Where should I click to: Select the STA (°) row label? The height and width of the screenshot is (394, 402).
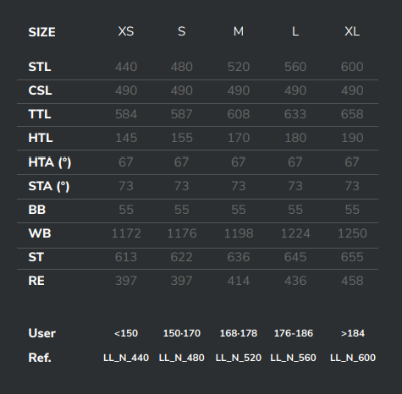[49, 186]
